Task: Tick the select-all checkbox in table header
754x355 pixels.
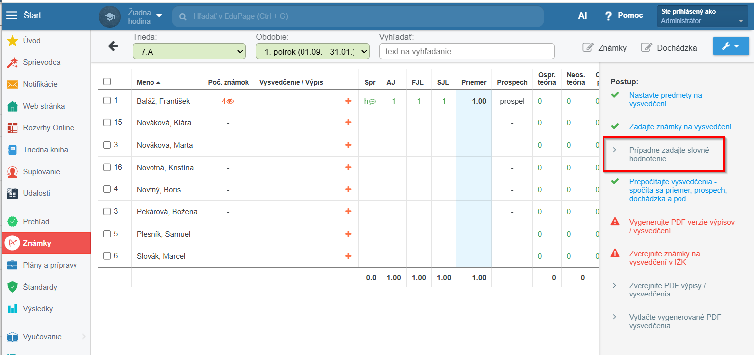Action: click(x=107, y=82)
